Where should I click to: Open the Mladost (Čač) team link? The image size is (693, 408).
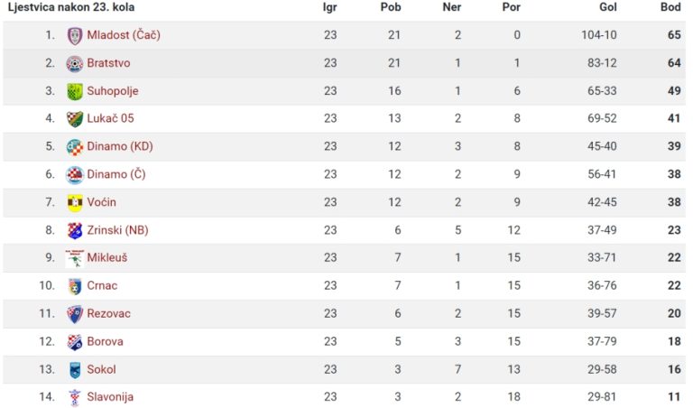[x=124, y=35]
